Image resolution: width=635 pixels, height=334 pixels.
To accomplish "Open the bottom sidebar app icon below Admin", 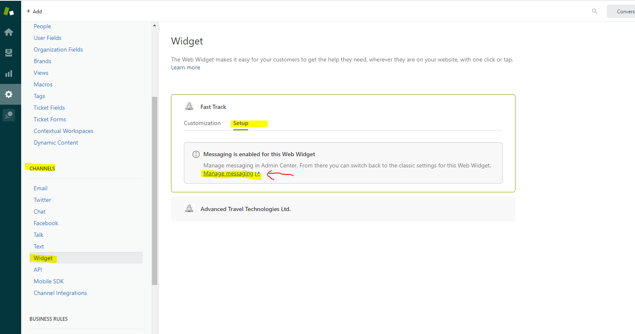I will pos(9,115).
